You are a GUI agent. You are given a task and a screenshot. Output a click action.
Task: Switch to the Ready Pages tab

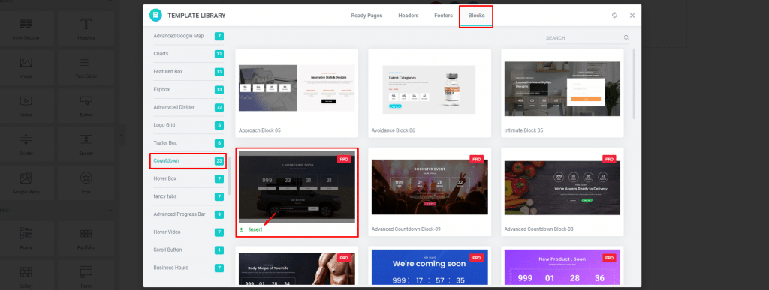[x=366, y=16]
